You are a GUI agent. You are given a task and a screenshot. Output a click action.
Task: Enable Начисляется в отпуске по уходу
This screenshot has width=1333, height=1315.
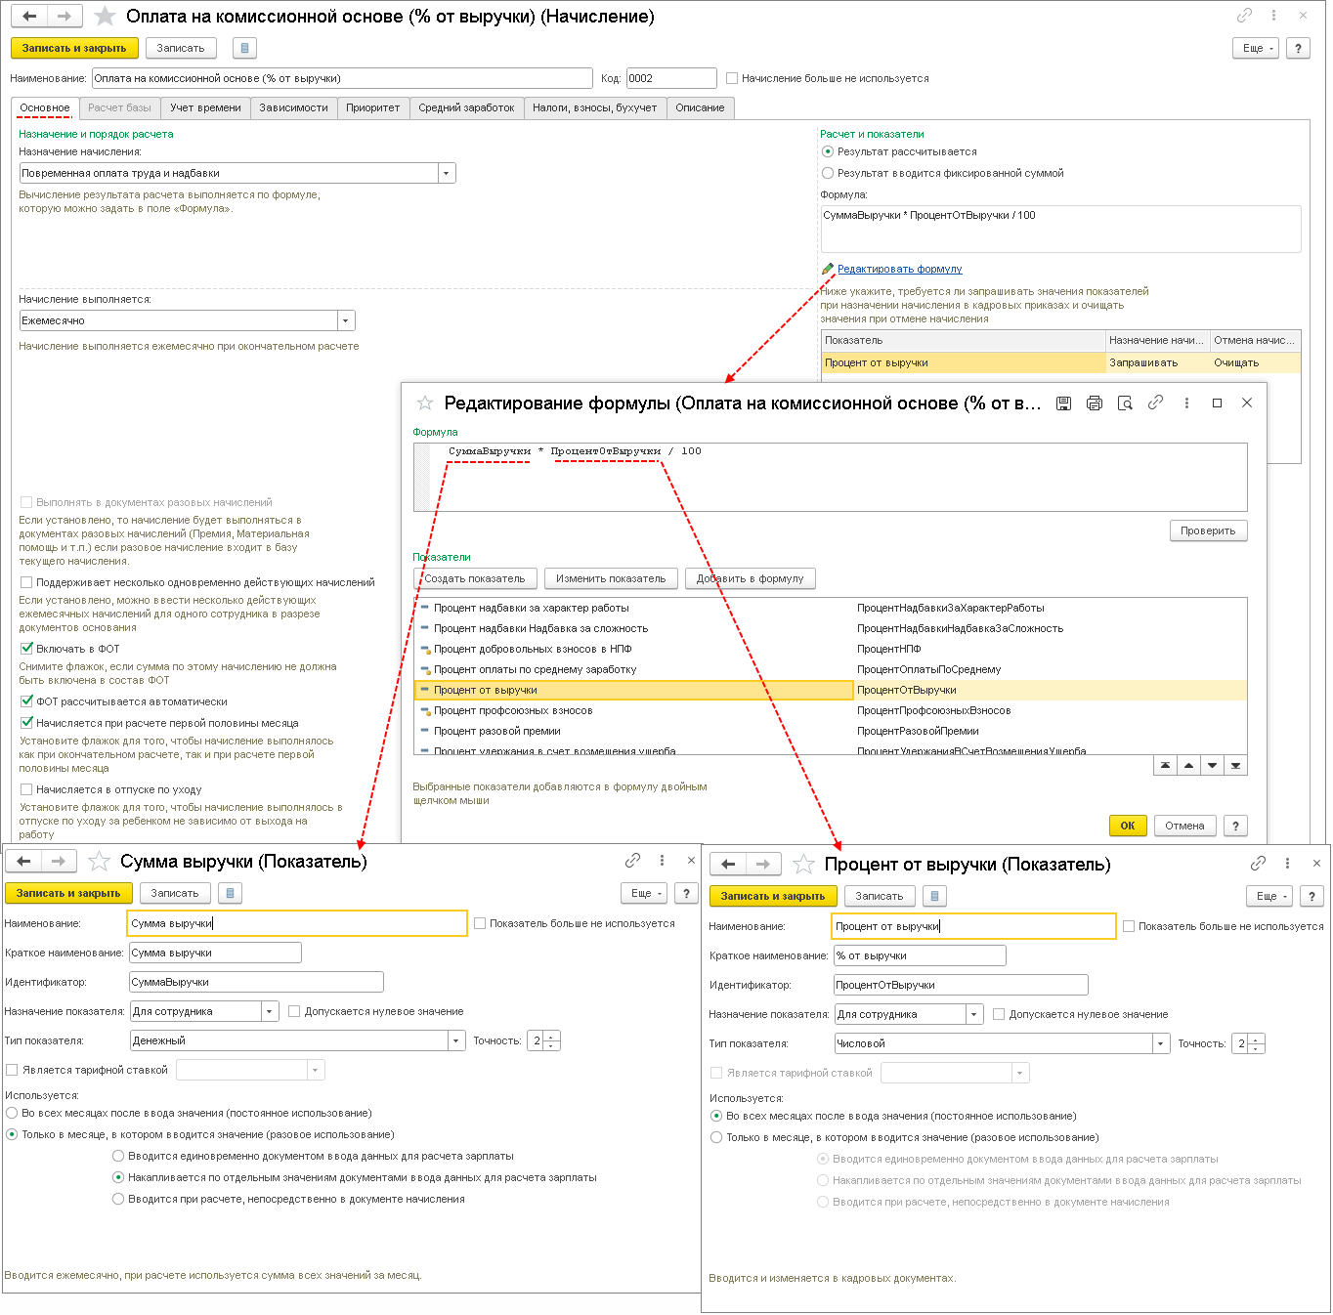click(26, 789)
